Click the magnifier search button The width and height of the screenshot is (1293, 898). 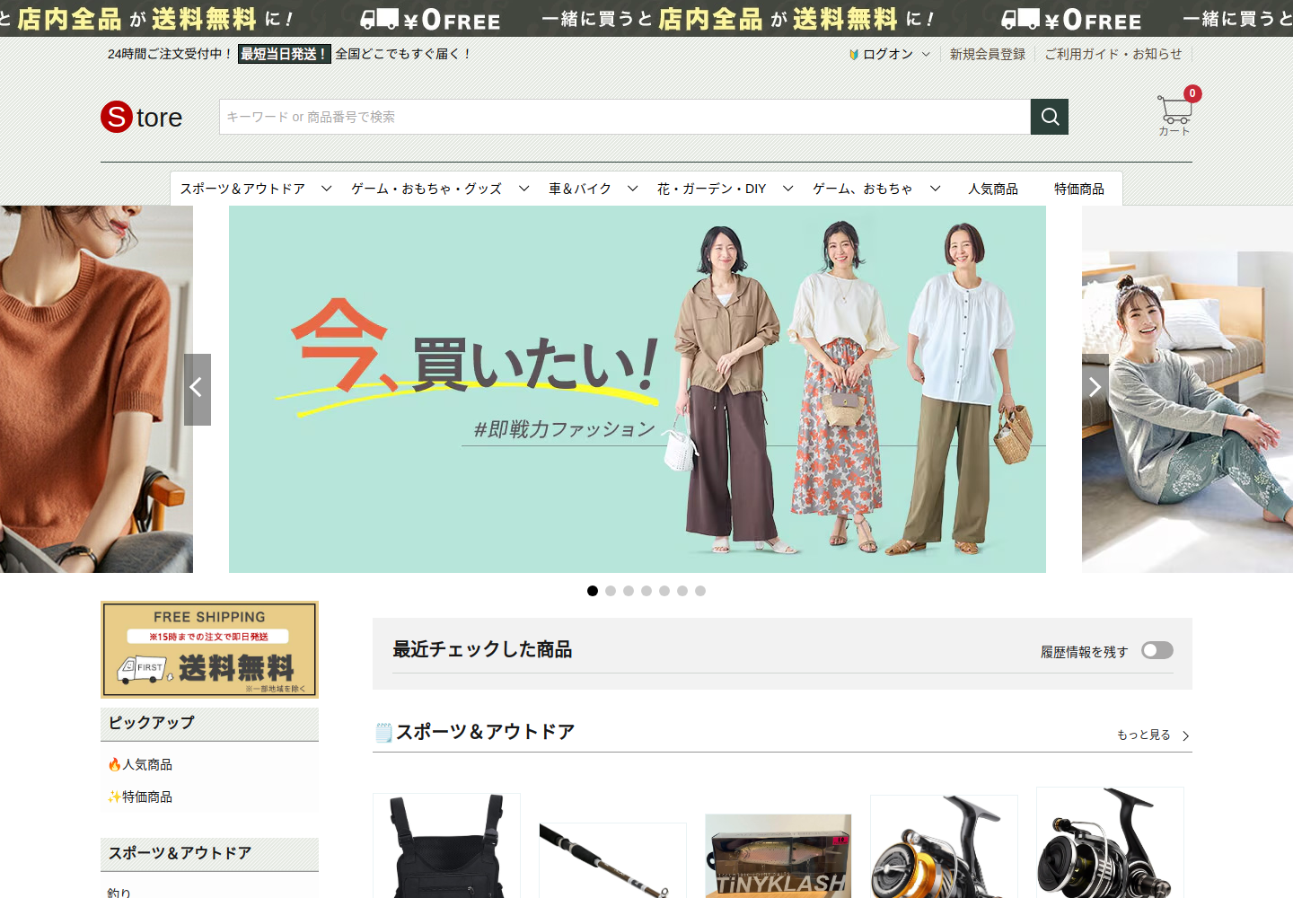pos(1049,117)
